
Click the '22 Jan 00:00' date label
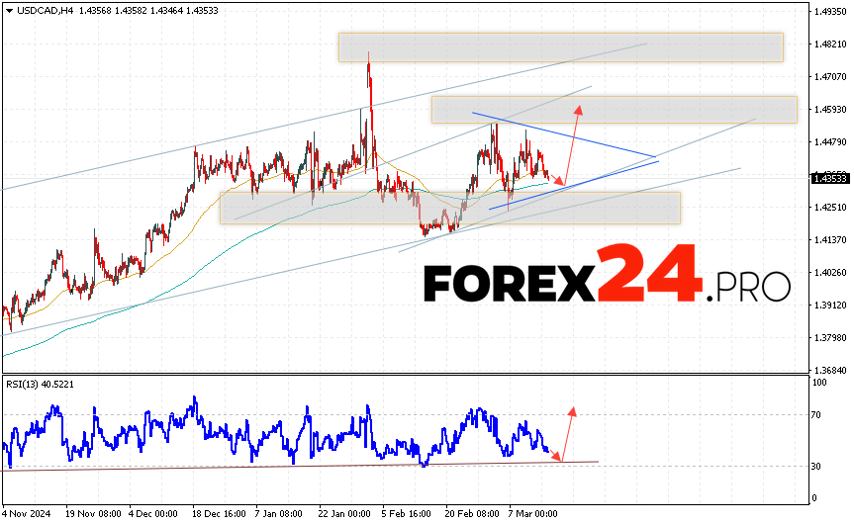coord(345,515)
